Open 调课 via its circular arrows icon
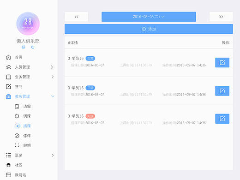The height and width of the screenshot is (180, 240). pos(17,116)
